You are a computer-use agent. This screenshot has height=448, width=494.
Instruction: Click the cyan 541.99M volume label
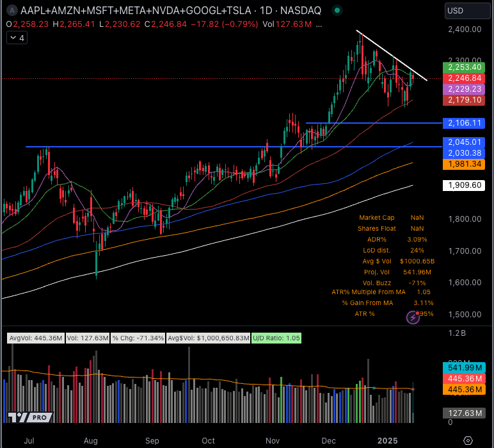(464, 368)
